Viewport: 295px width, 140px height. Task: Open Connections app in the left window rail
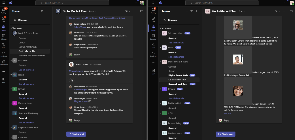tap(3, 63)
